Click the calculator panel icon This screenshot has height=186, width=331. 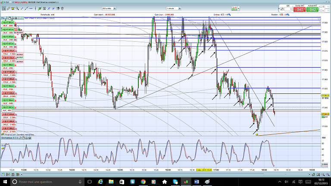tap(44, 9)
